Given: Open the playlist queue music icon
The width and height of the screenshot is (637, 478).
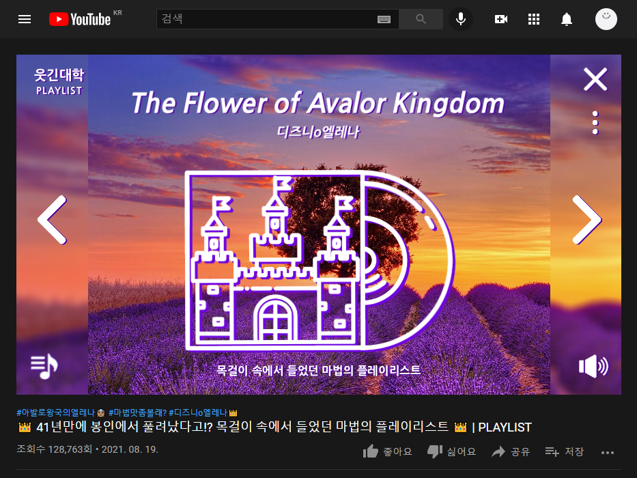Looking at the screenshot, I should (x=44, y=366).
